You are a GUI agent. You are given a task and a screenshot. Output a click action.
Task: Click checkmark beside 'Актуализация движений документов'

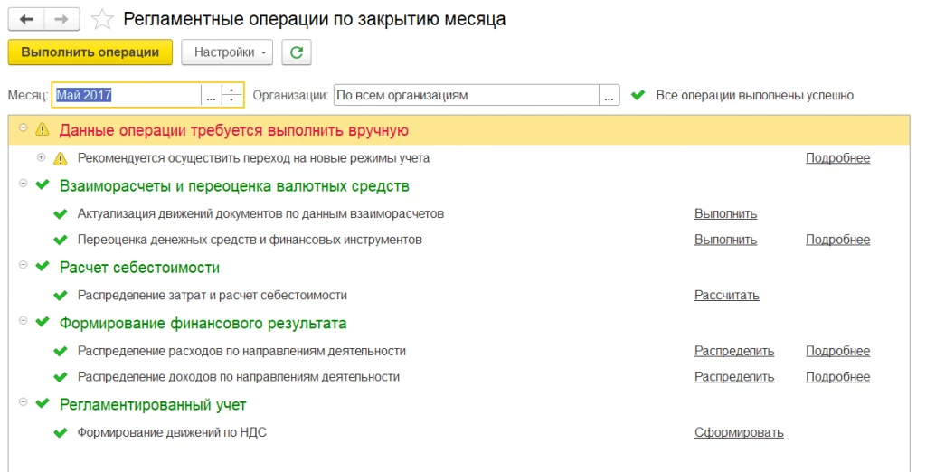click(61, 214)
